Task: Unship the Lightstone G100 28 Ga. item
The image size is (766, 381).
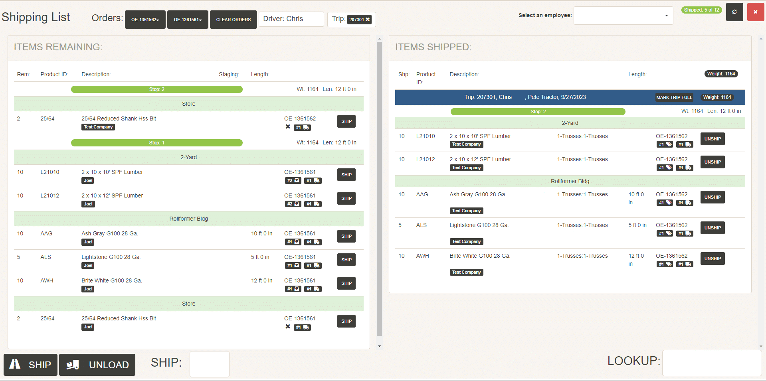Action: (713, 228)
